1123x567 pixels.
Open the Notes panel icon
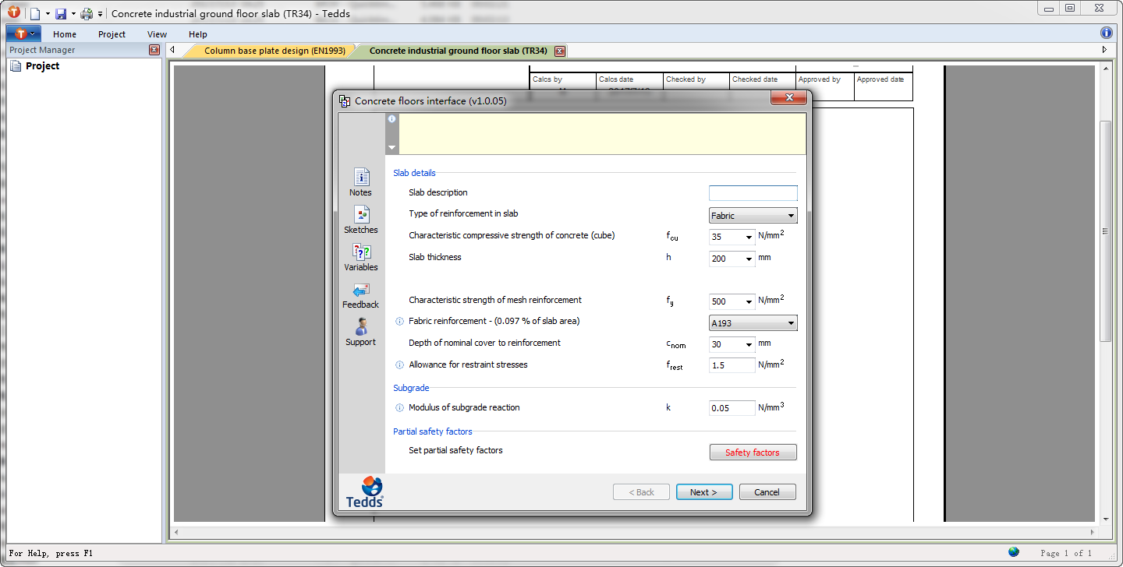click(361, 178)
